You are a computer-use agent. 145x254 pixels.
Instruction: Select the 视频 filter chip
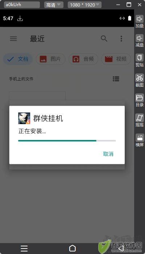[116, 59]
